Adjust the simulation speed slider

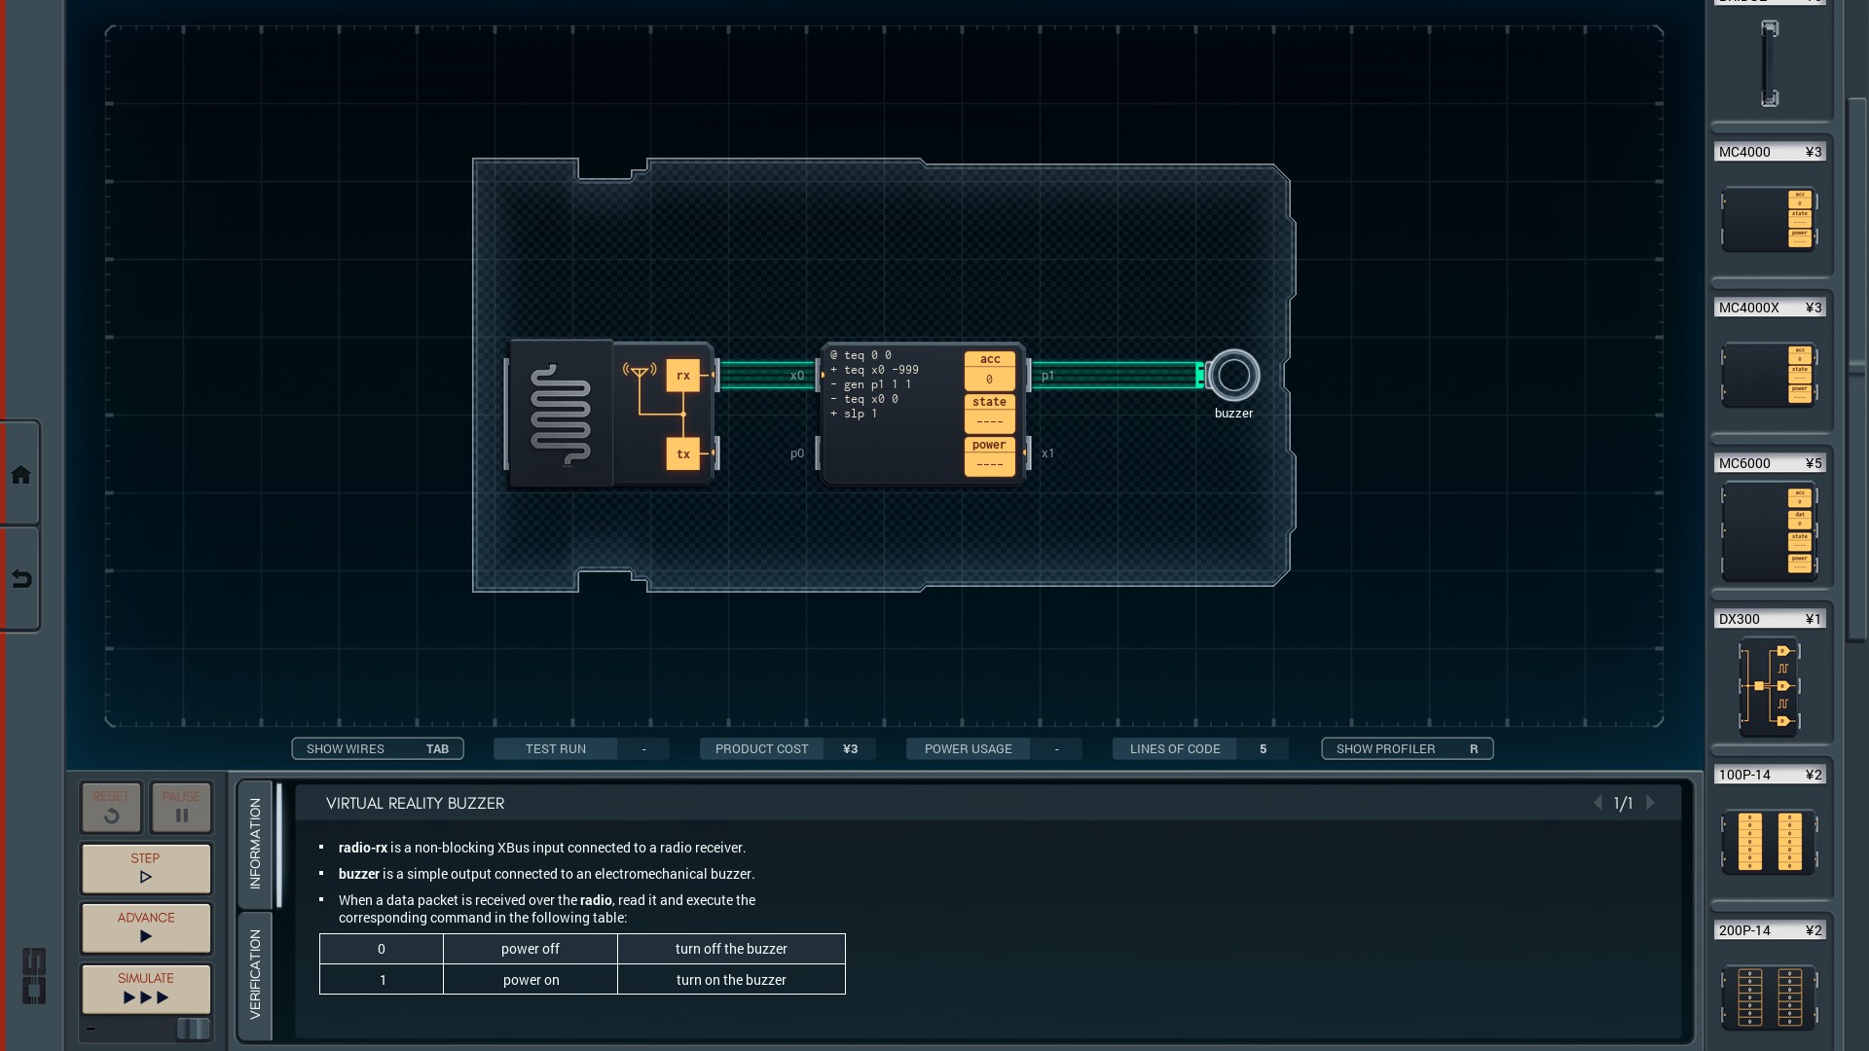tap(192, 1029)
